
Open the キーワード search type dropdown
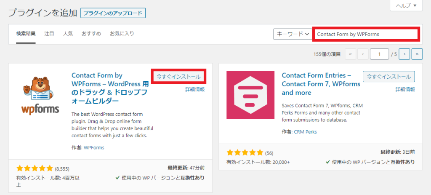pyautogui.click(x=293, y=34)
